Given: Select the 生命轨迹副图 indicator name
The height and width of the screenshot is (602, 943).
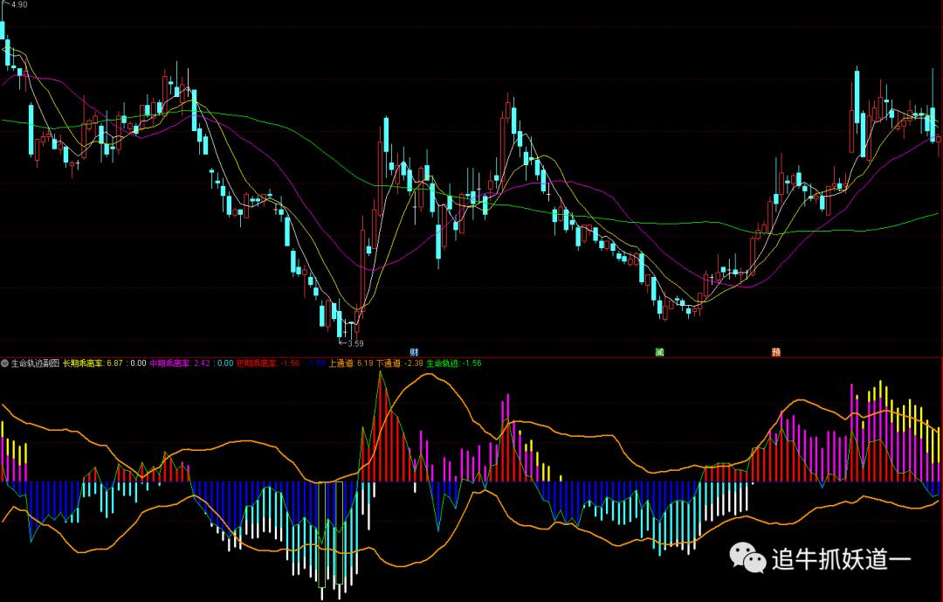Looking at the screenshot, I should pos(36,363).
